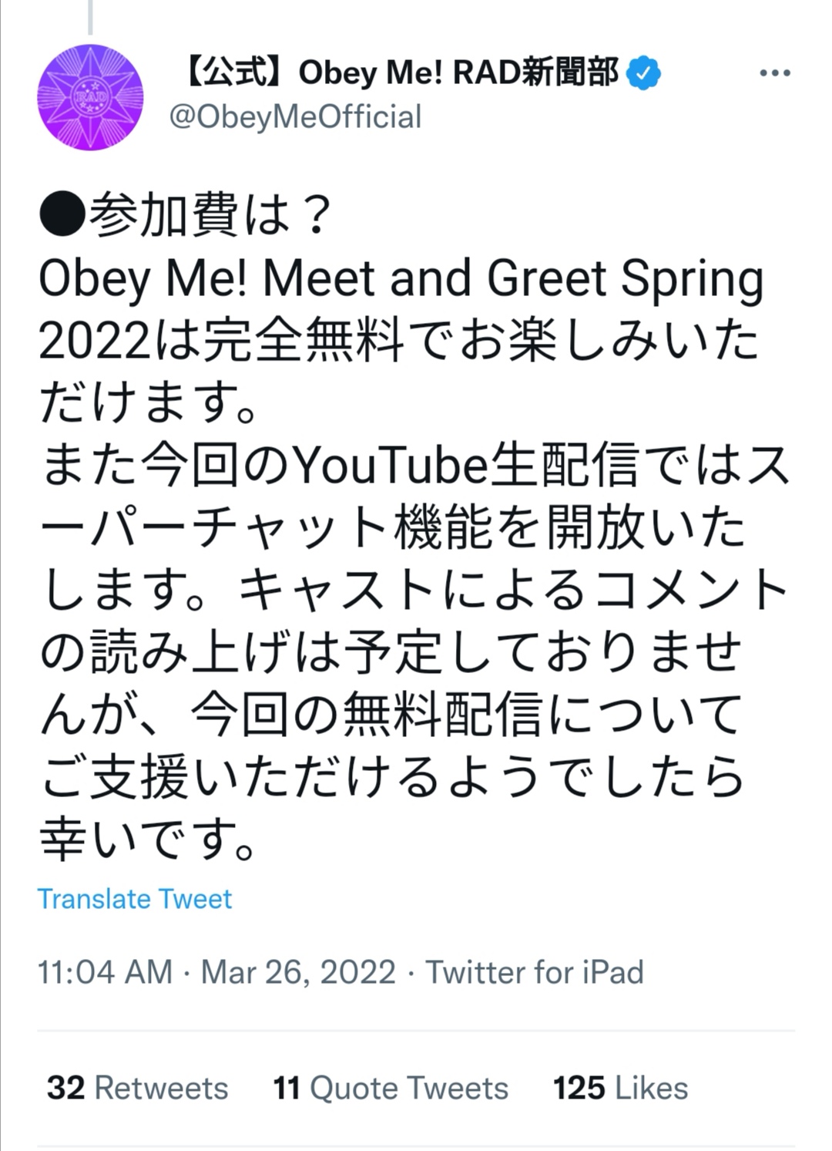The width and height of the screenshot is (832, 1151).
Task: View the 125 Likes list
Action: (620, 1088)
